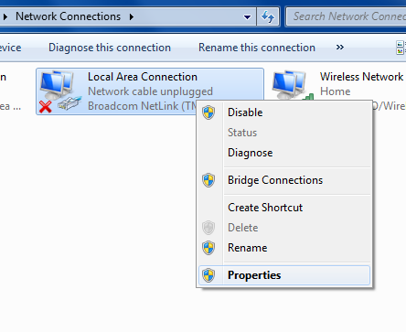Click Diagnose this connection toolbar button
The image size is (406, 332).
tap(110, 48)
